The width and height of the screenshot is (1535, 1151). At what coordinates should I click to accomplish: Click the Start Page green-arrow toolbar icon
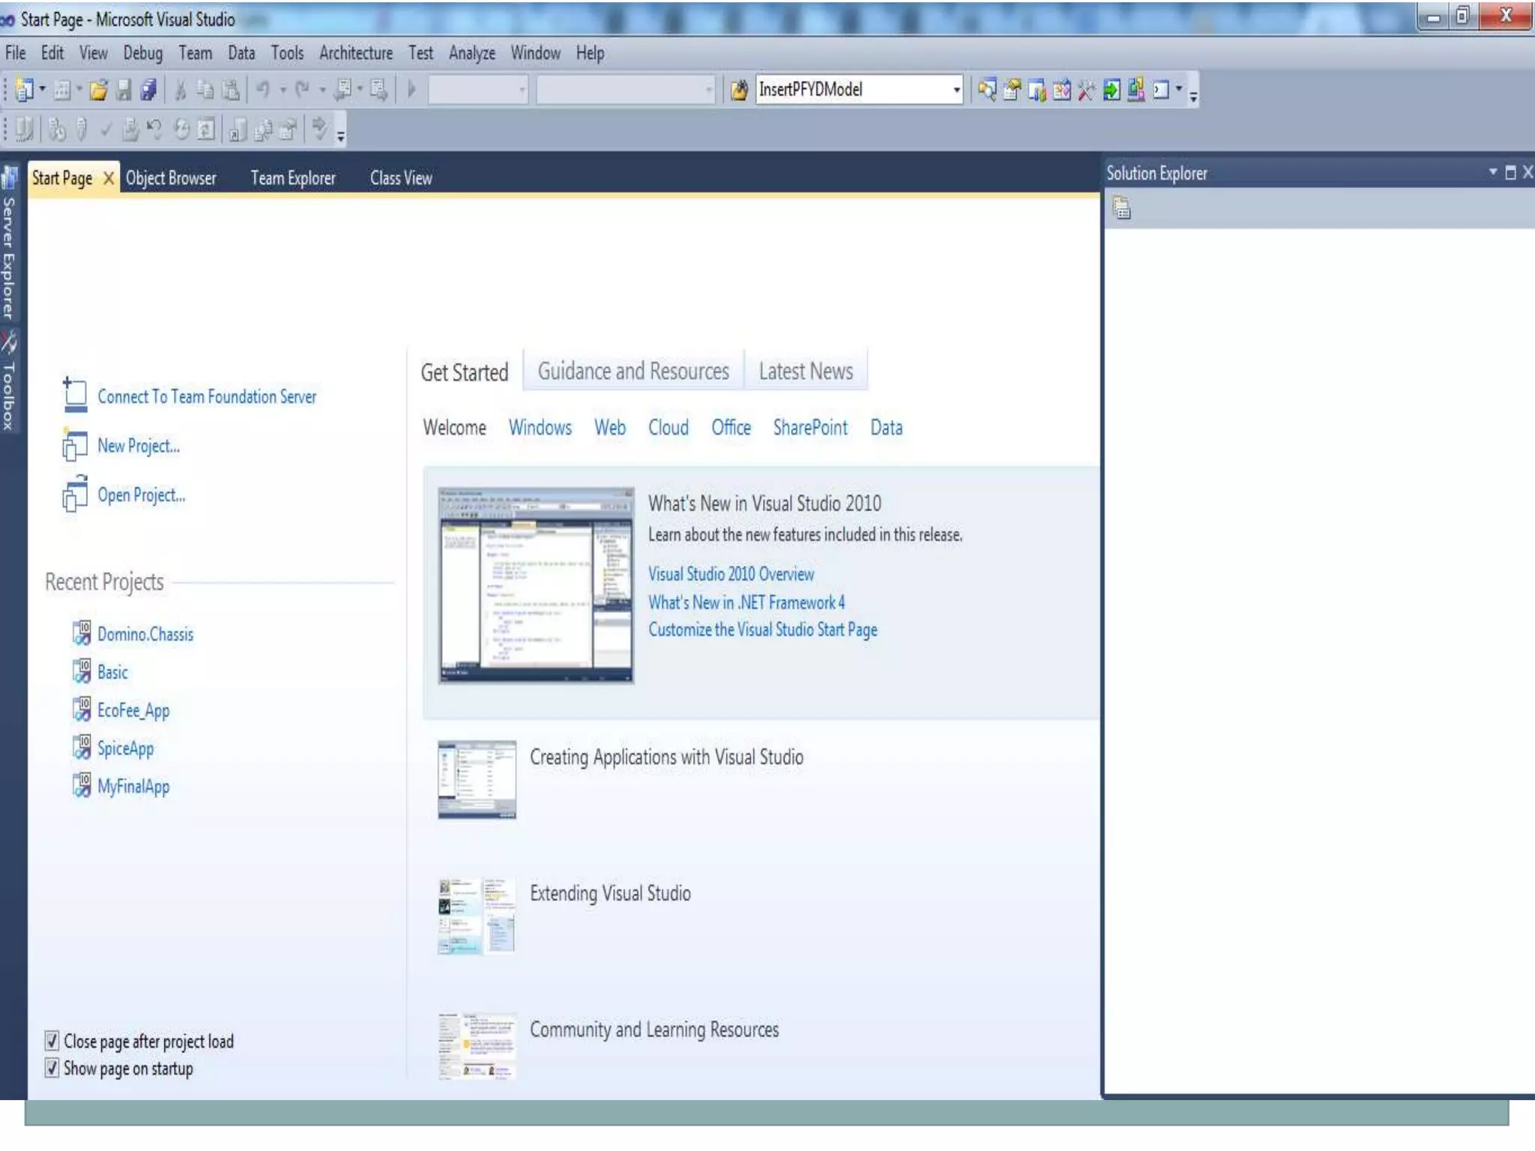click(x=1112, y=90)
